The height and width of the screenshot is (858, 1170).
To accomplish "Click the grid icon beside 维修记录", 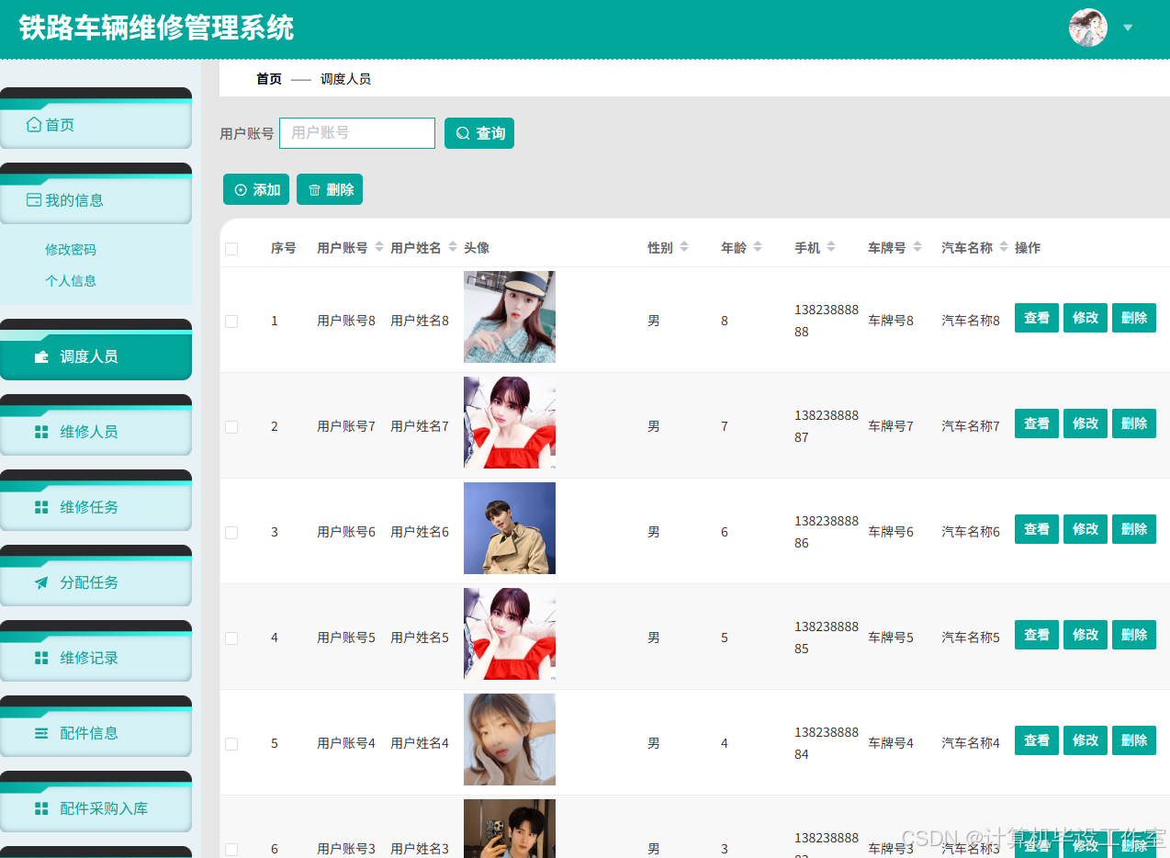I will [41, 658].
